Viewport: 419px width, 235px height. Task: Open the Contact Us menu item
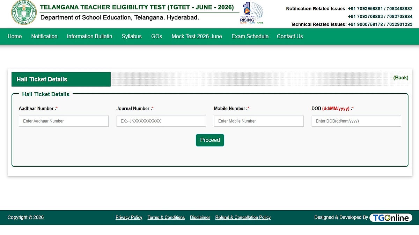290,36
